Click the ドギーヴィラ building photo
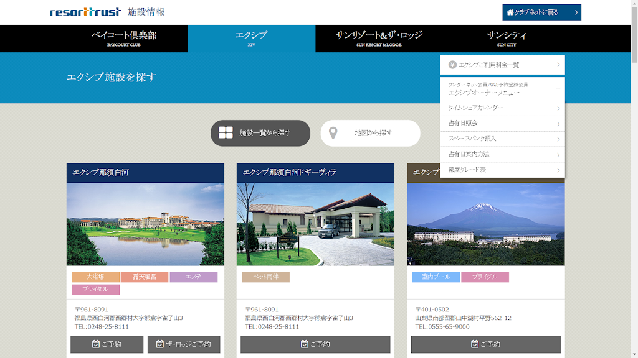Viewport: 638px width, 358px height. [x=315, y=224]
